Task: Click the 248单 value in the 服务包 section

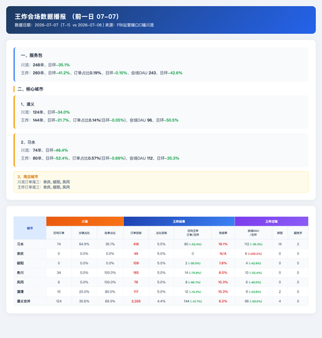Action: (38, 65)
